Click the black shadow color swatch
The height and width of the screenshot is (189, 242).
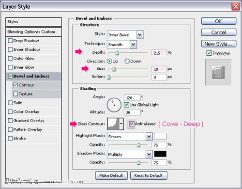click(x=160, y=154)
